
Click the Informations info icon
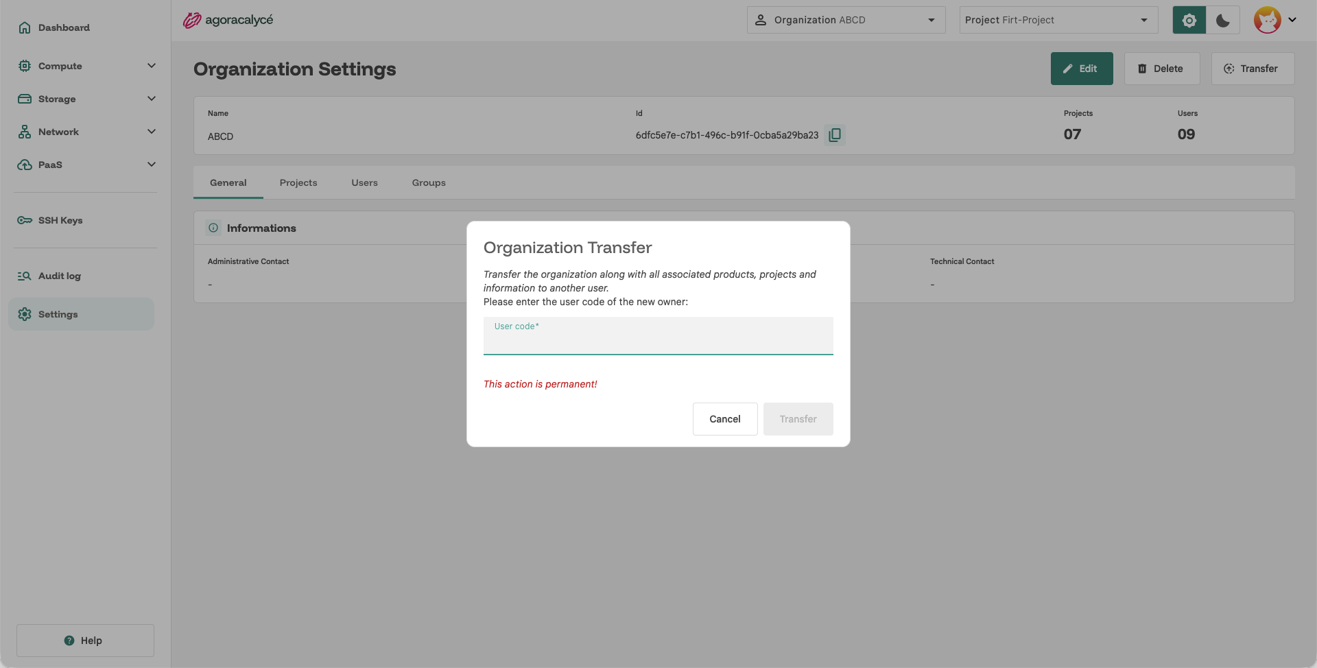(x=213, y=228)
